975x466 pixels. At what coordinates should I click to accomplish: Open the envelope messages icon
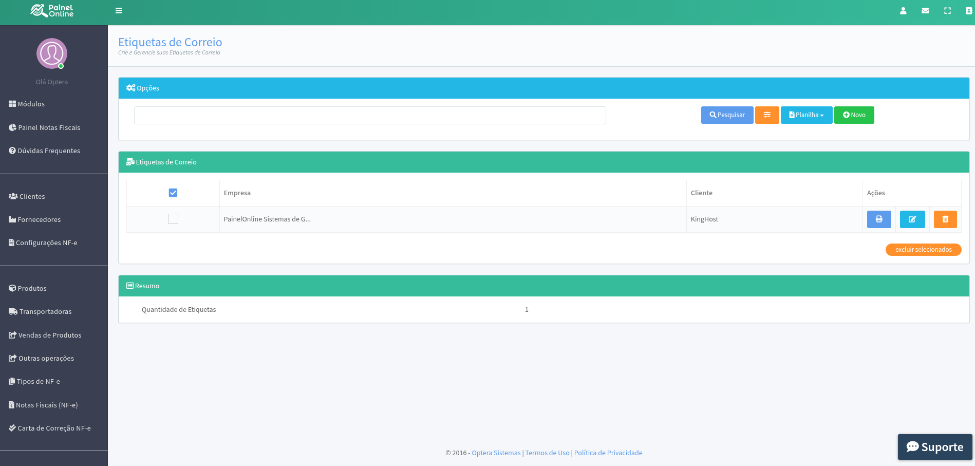(925, 11)
